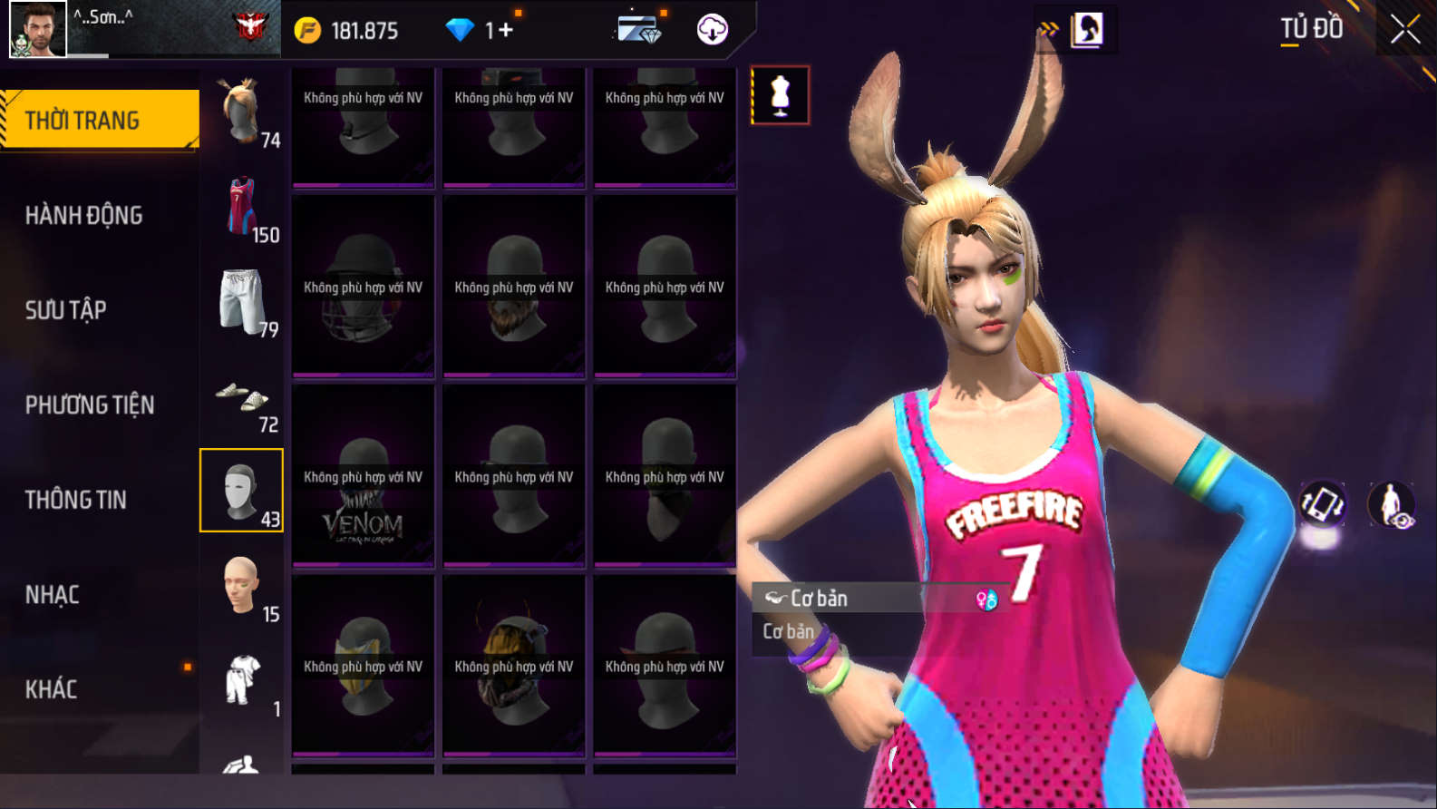Select the white shorts category

click(242, 302)
